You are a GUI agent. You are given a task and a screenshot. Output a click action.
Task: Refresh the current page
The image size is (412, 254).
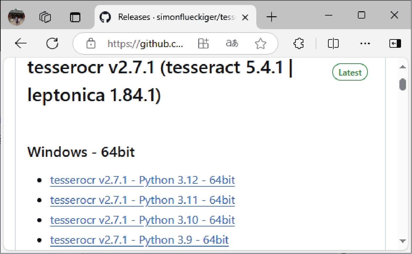pyautogui.click(x=52, y=43)
